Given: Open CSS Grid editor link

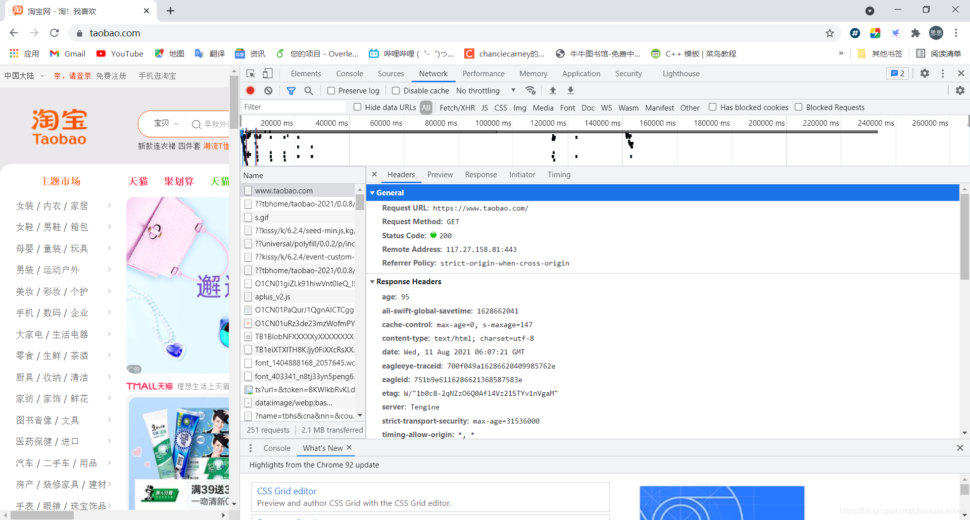Looking at the screenshot, I should (287, 491).
